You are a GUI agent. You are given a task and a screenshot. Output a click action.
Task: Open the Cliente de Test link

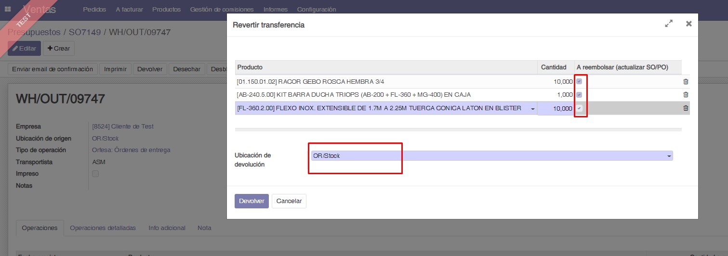(x=123, y=127)
